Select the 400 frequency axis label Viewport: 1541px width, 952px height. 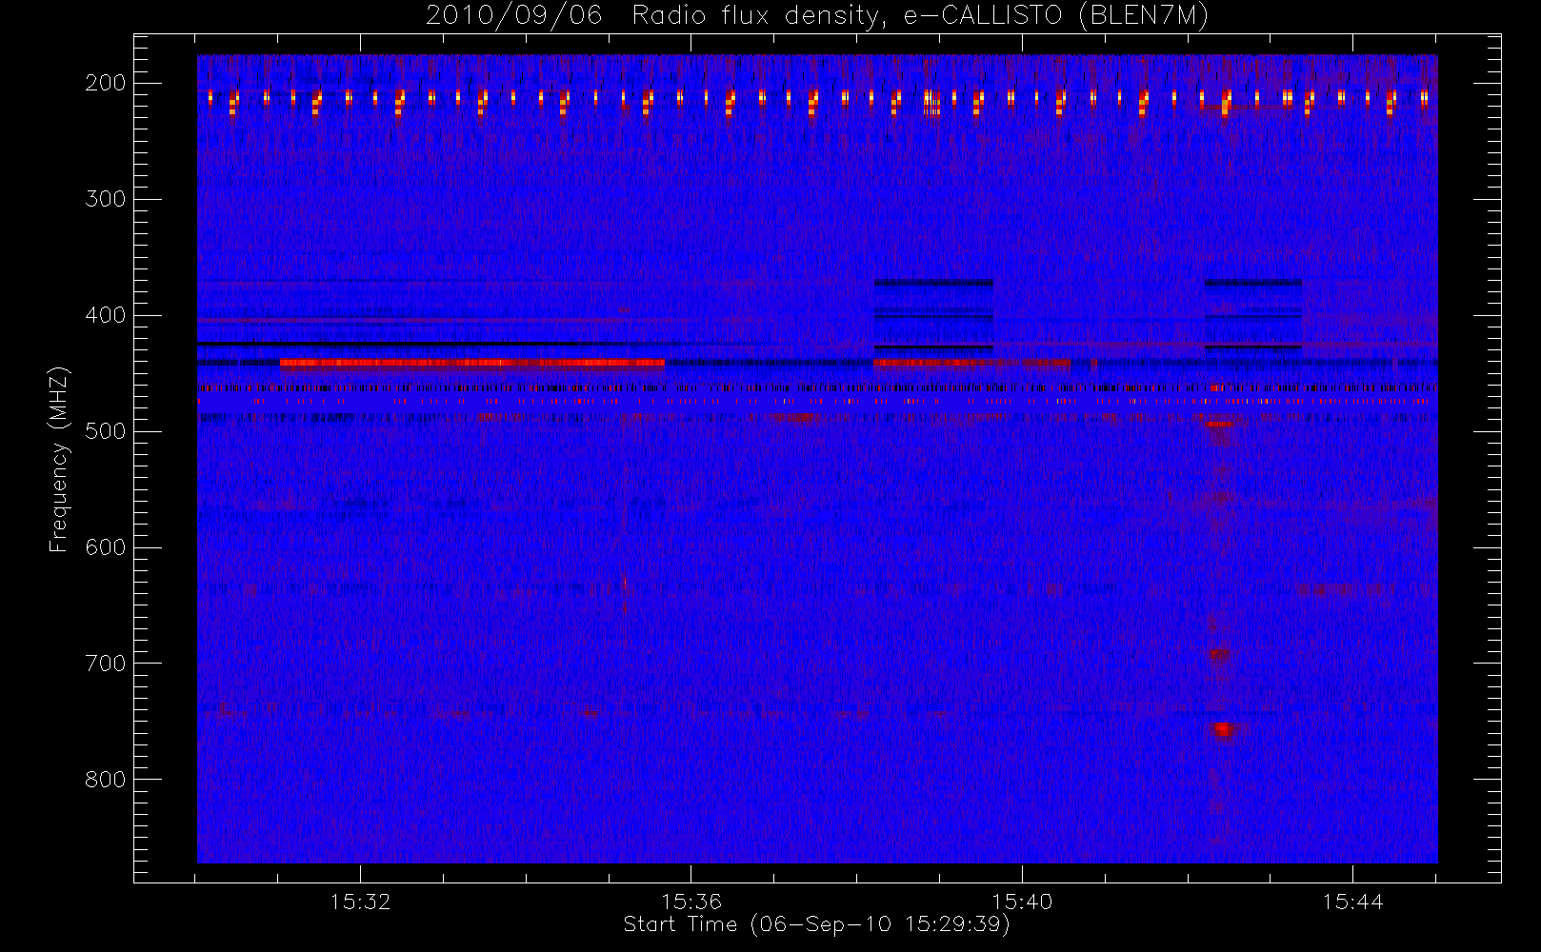point(105,315)
